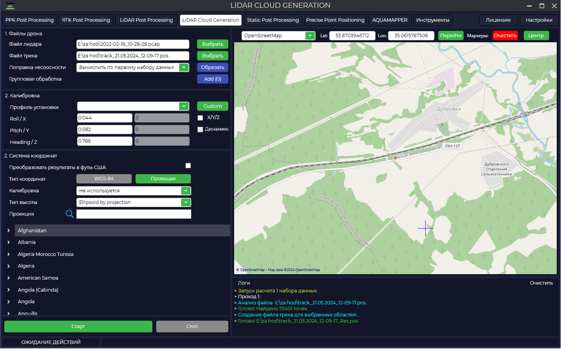Open the LiDAR Post Processing tab

[x=146, y=20]
